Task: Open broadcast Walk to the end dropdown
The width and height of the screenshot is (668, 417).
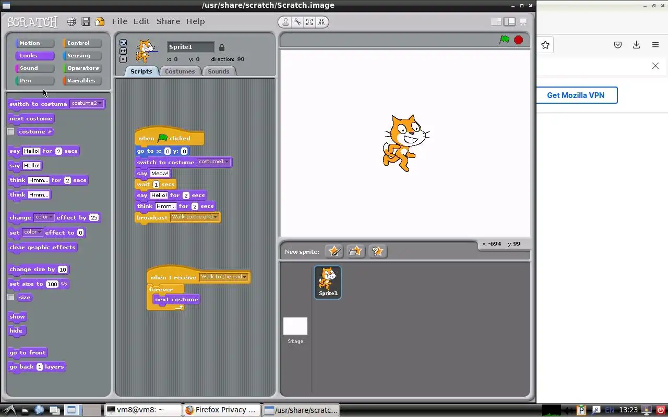Action: click(x=194, y=217)
